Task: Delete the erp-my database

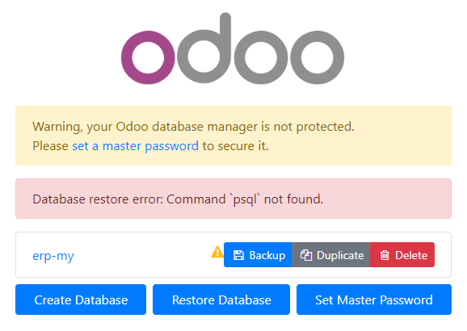Action: tap(402, 255)
